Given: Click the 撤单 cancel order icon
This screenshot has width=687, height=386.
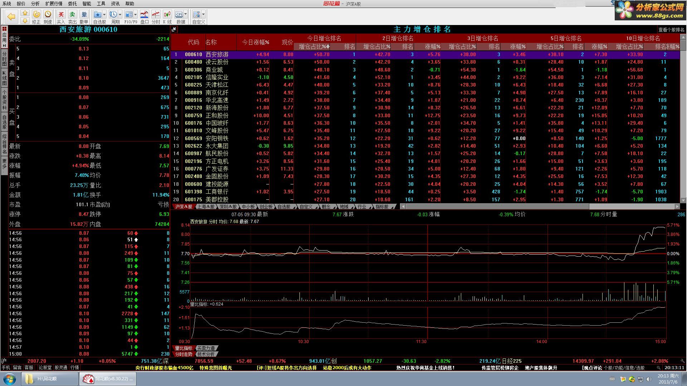Looking at the screenshot, I should click(x=84, y=14).
